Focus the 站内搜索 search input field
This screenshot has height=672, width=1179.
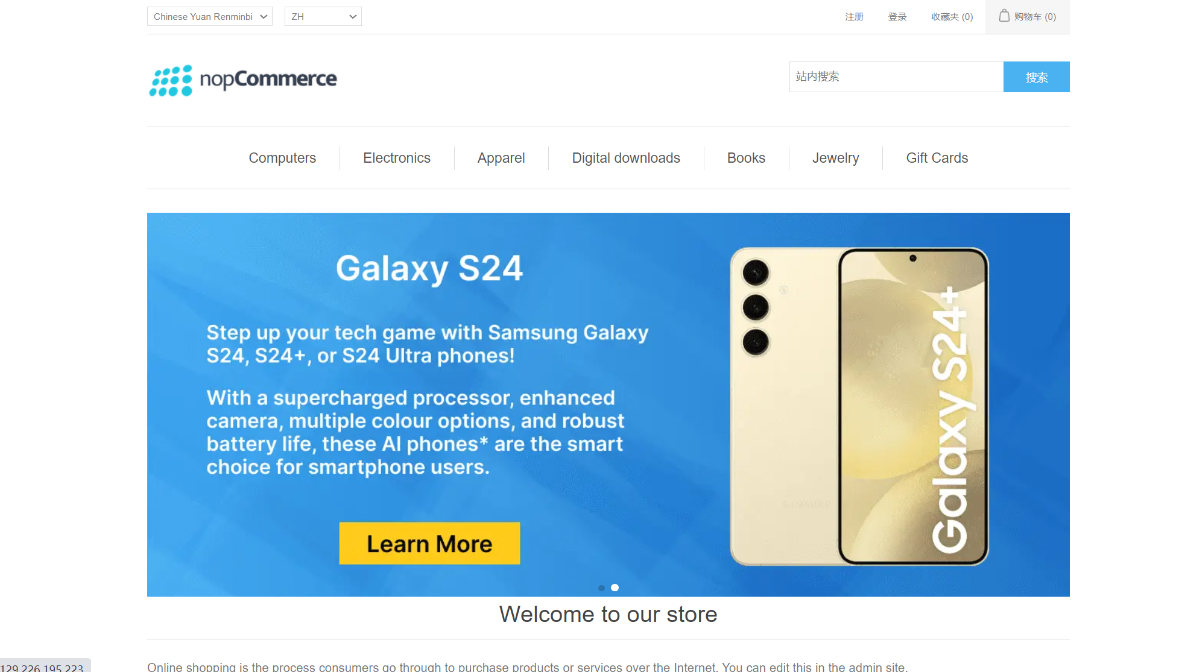896,77
